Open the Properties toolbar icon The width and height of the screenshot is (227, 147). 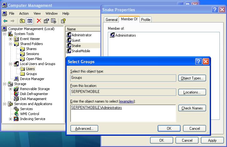point(46,21)
